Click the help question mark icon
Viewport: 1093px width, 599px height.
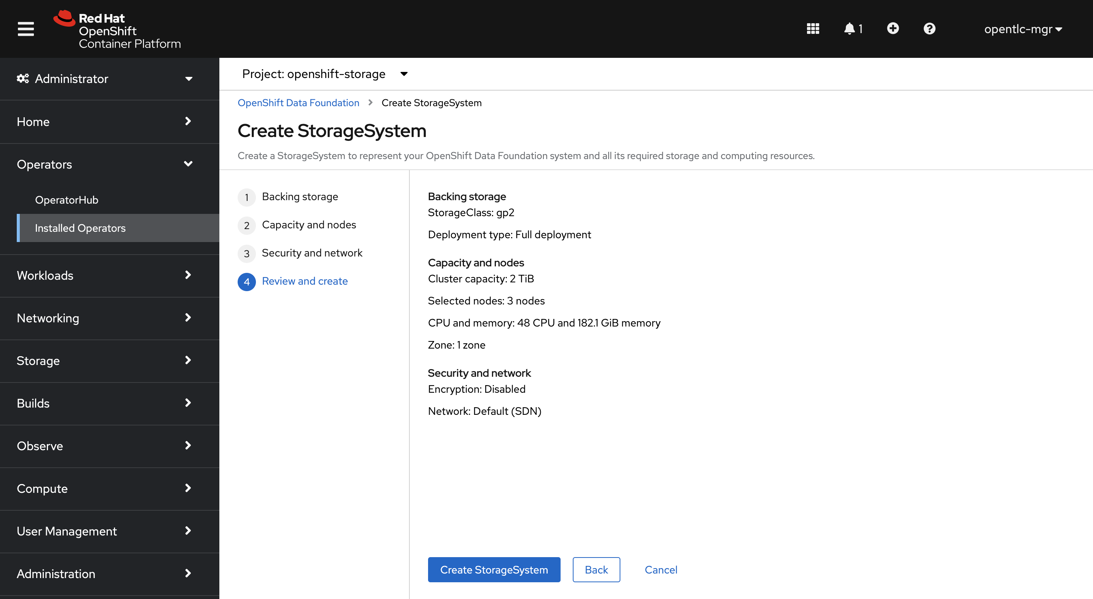pyautogui.click(x=929, y=29)
